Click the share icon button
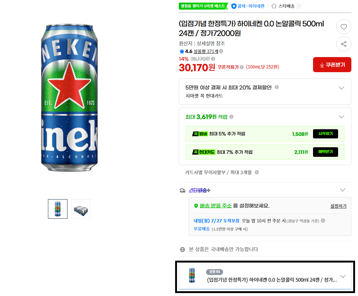This screenshot has width=358, height=296. pyautogui.click(x=344, y=44)
